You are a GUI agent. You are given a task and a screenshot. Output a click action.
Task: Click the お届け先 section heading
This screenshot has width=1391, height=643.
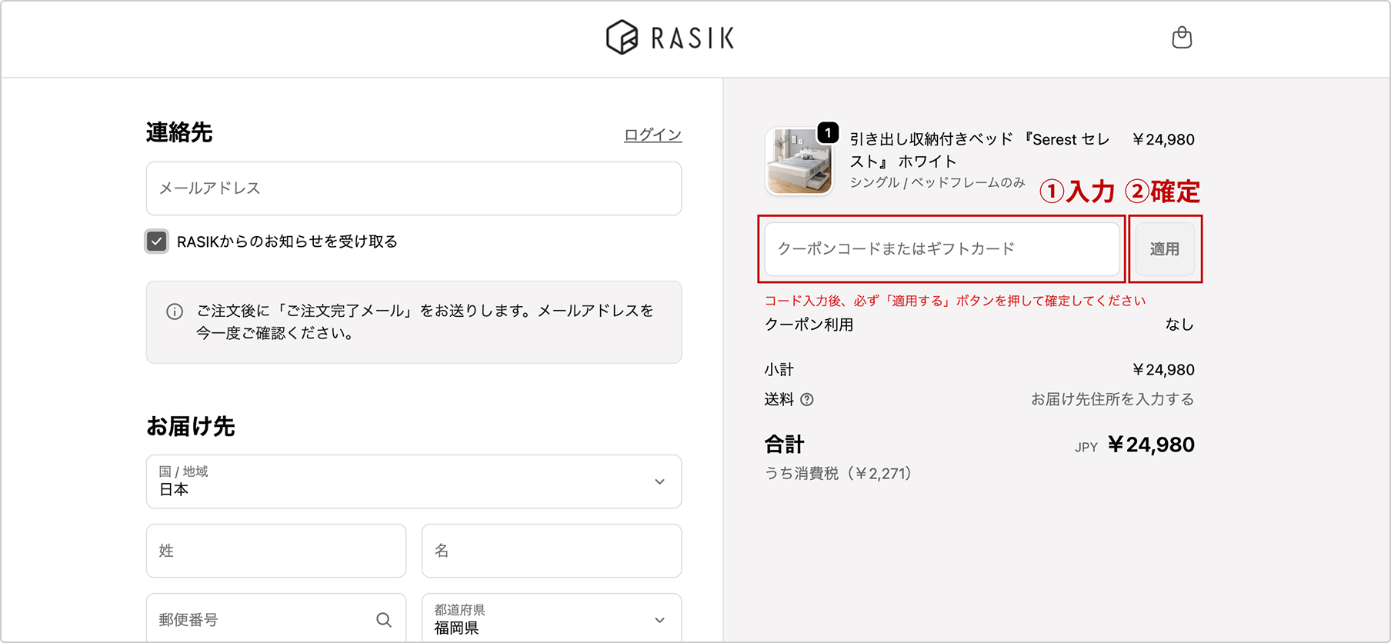(x=191, y=426)
